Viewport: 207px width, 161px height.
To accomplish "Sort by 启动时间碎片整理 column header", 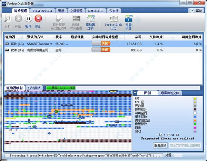I will click(108, 37).
